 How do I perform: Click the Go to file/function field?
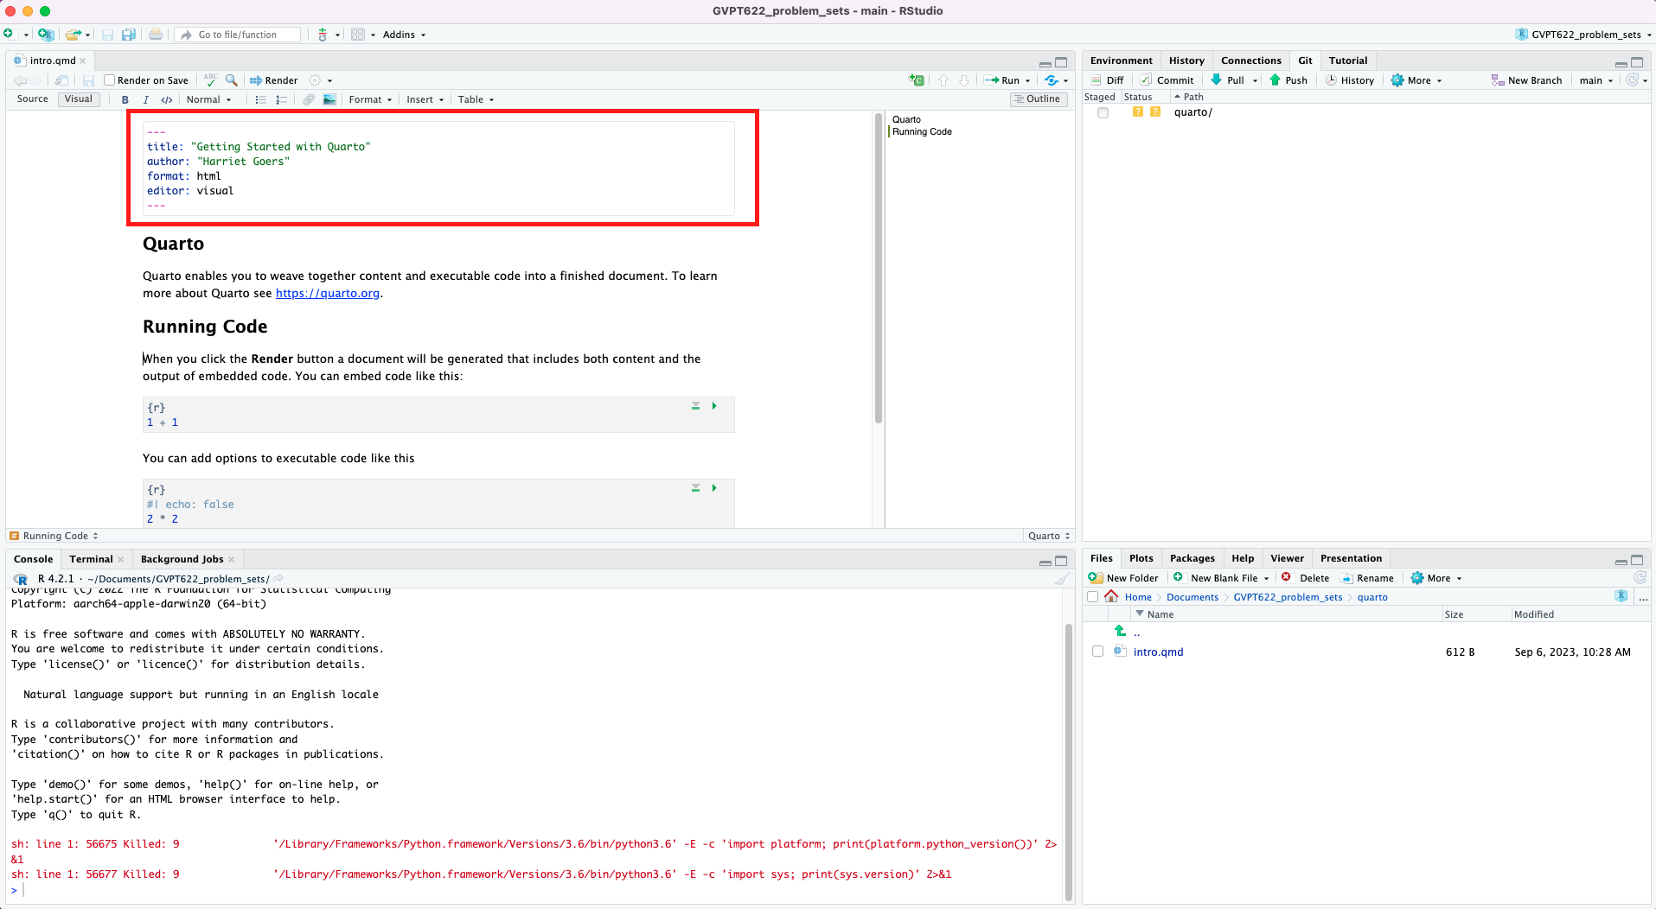[246, 35]
